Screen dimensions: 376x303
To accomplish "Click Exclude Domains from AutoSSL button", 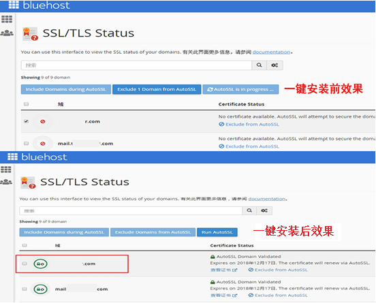I will (x=153, y=232).
